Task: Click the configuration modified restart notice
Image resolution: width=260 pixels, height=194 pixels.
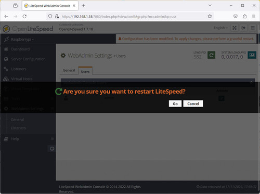Action: pyautogui.click(x=186, y=38)
